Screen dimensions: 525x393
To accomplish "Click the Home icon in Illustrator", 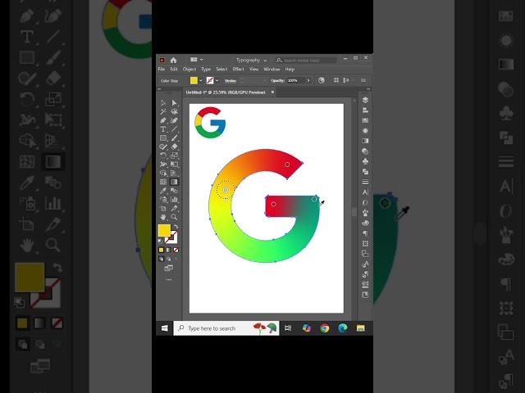I will coord(173,60).
